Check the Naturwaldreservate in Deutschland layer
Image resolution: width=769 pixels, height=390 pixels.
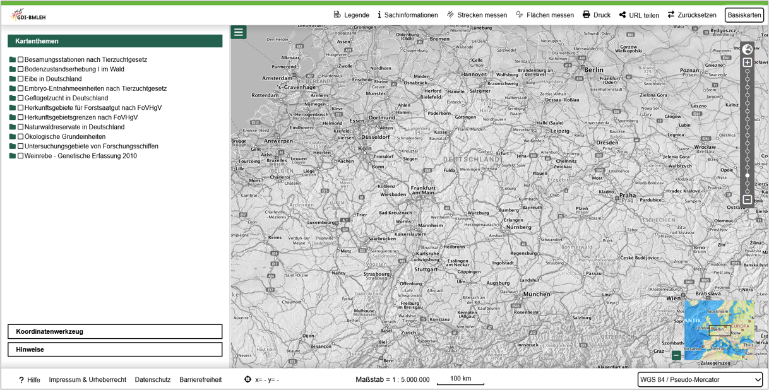click(21, 127)
